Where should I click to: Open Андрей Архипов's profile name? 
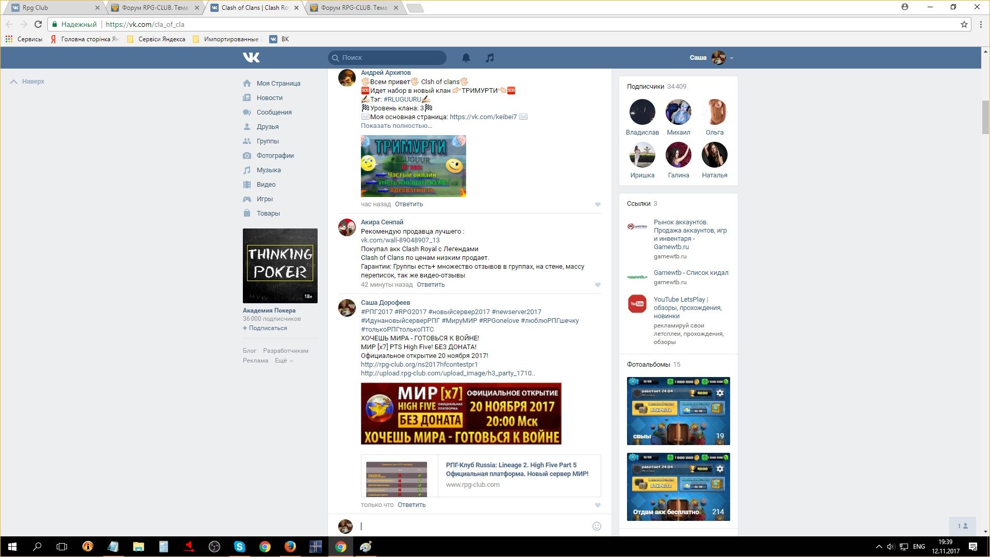386,73
